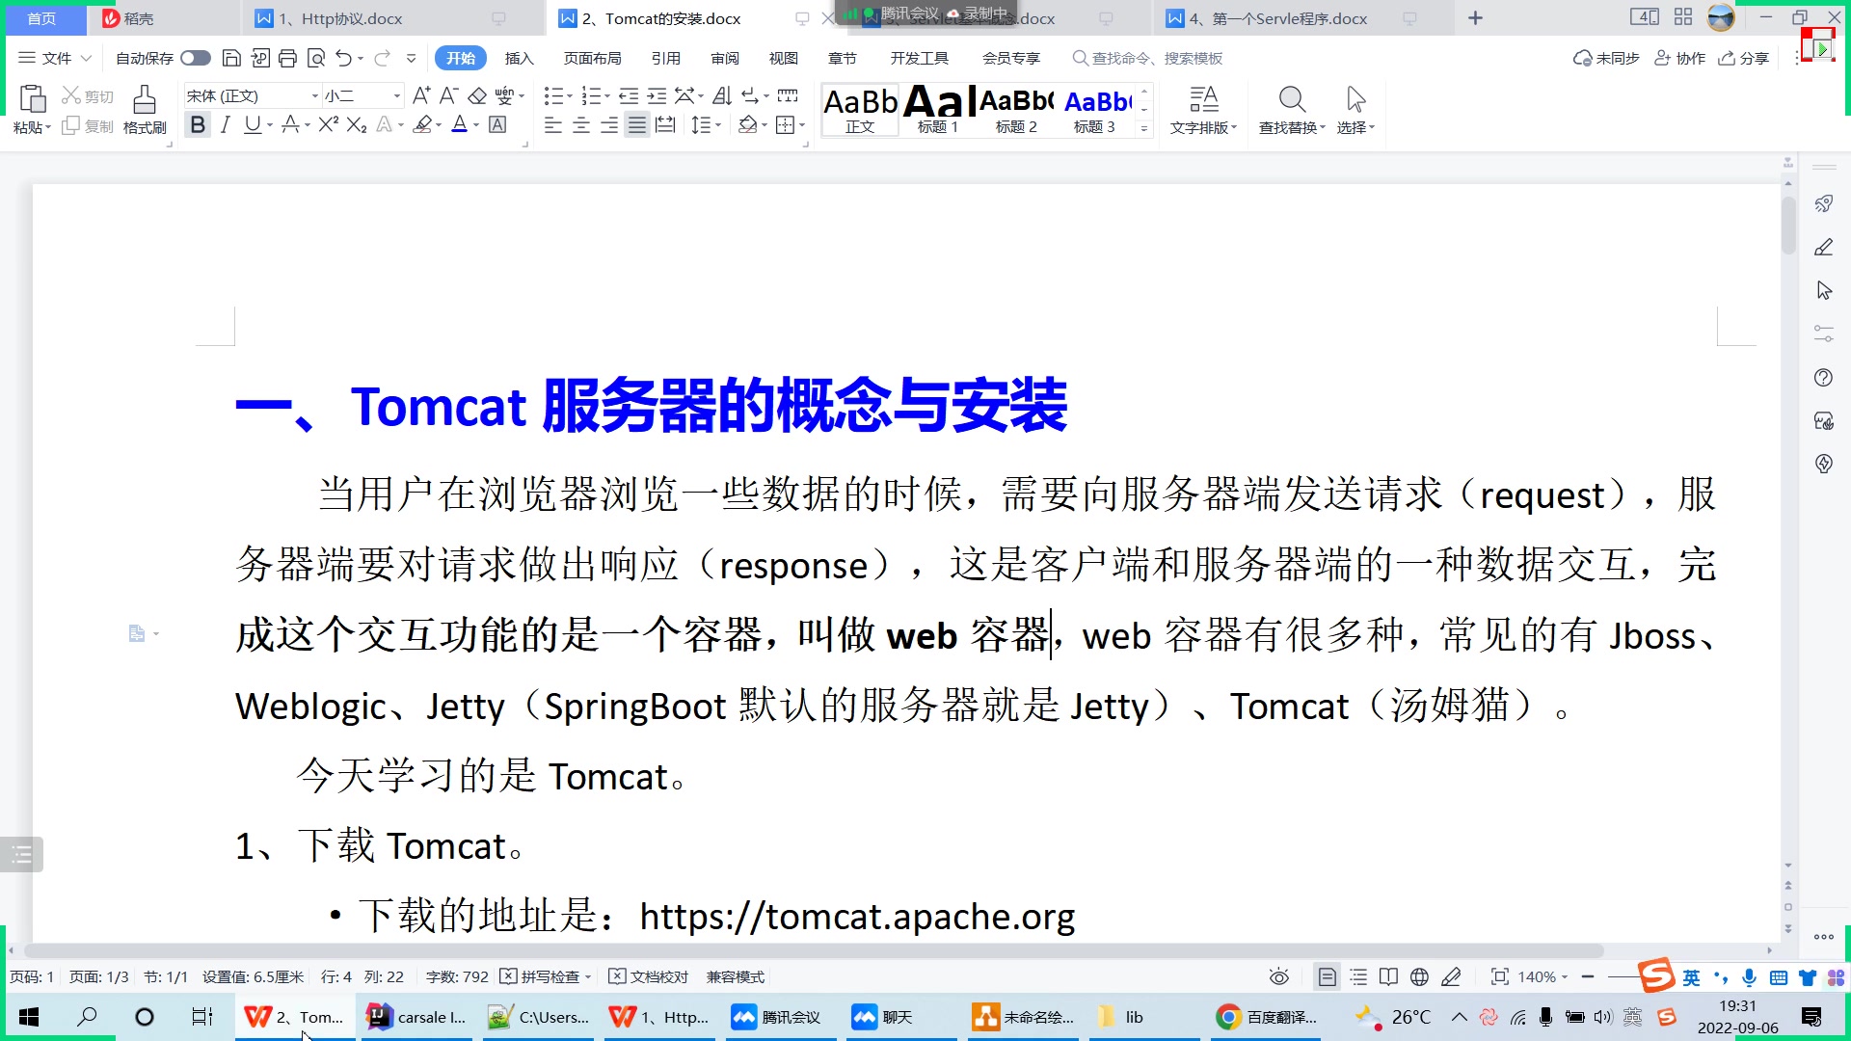Click the 开始 ribbon tab
1851x1041 pixels.
click(462, 59)
